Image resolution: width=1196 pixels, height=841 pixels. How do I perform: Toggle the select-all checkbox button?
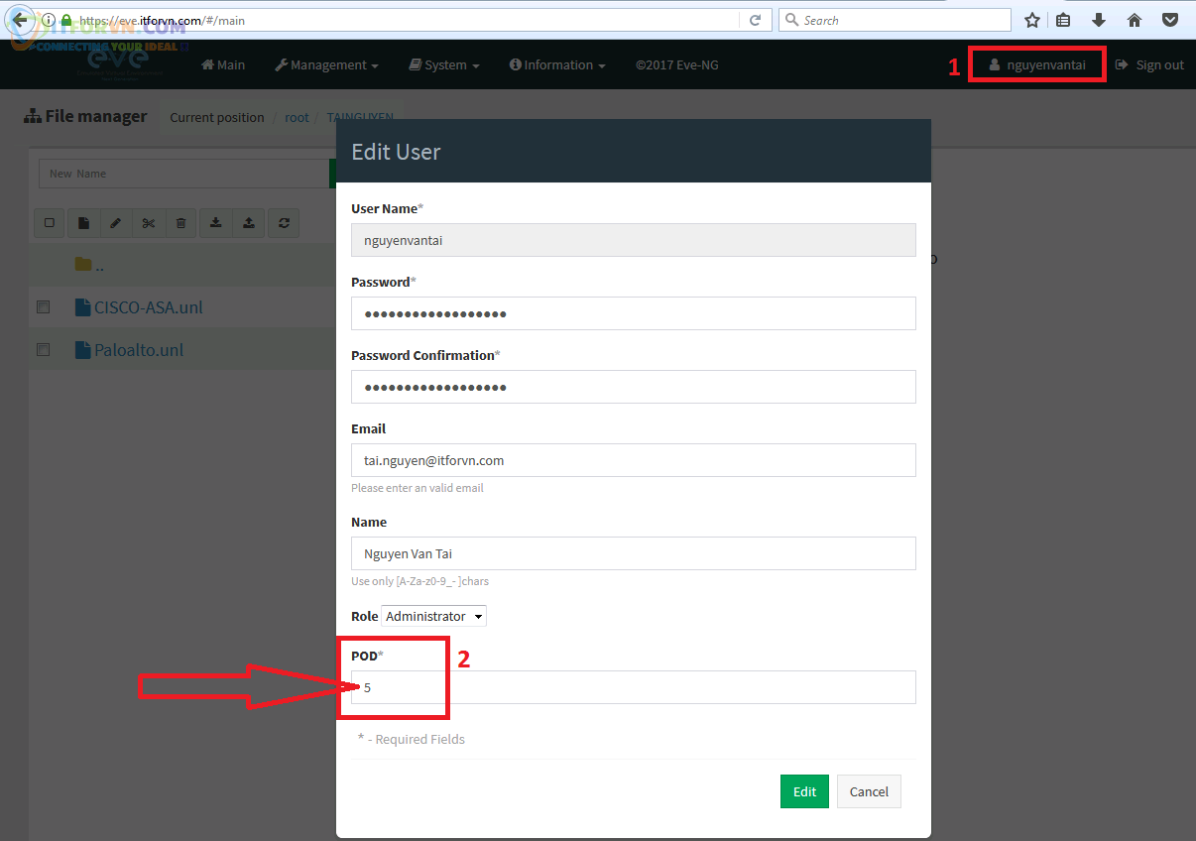[x=50, y=223]
